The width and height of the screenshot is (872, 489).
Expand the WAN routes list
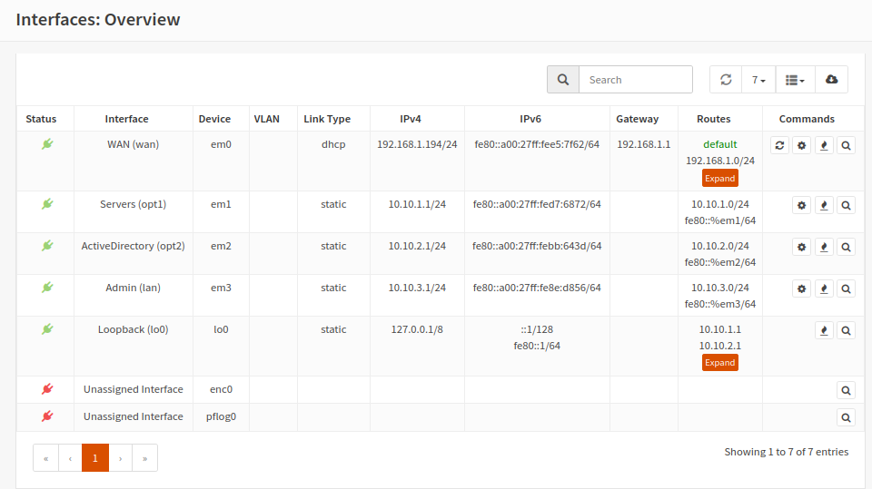tap(719, 179)
